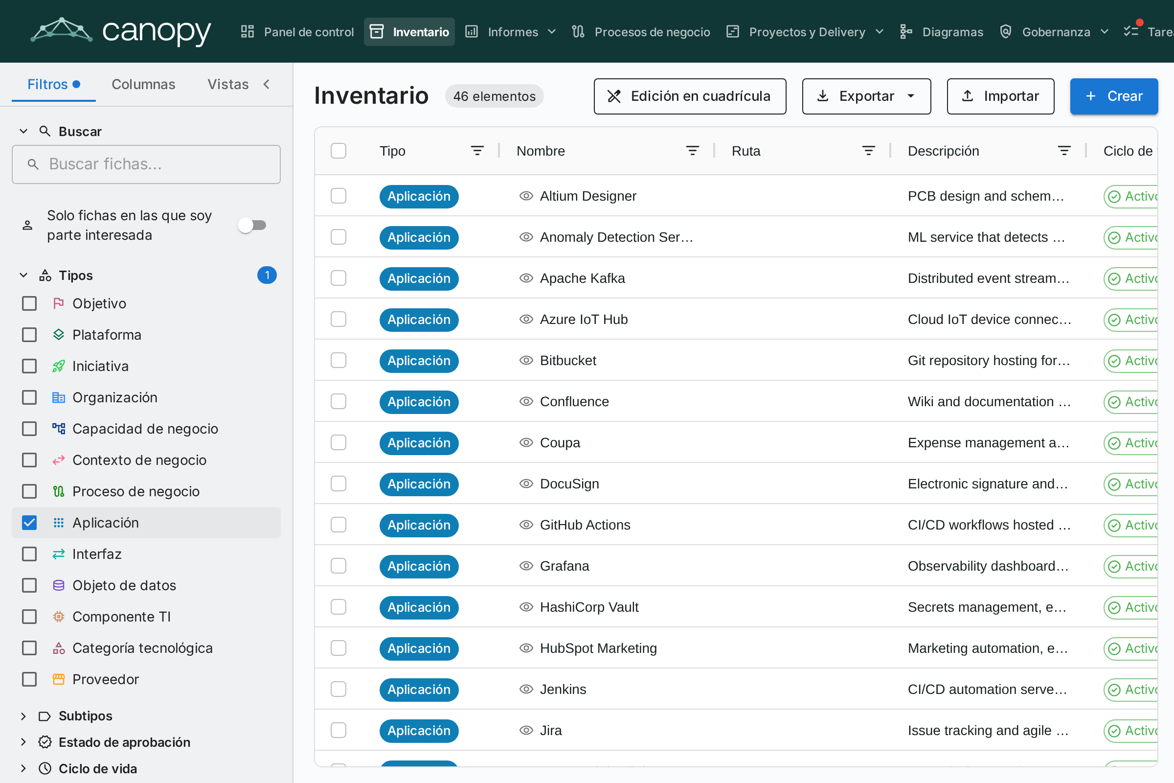
Task: Expand the Subtipos filter section
Action: (23, 716)
